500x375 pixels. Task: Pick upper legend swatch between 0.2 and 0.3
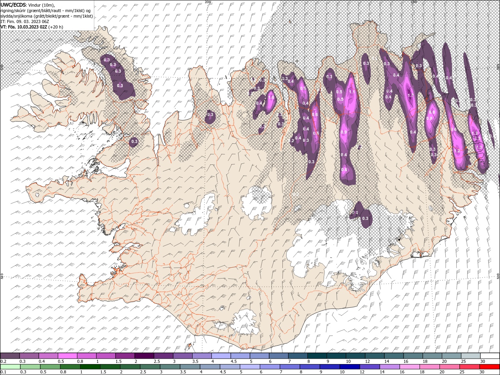(10, 356)
